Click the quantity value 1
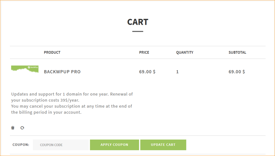This screenshot has height=156, width=275. pos(177,72)
